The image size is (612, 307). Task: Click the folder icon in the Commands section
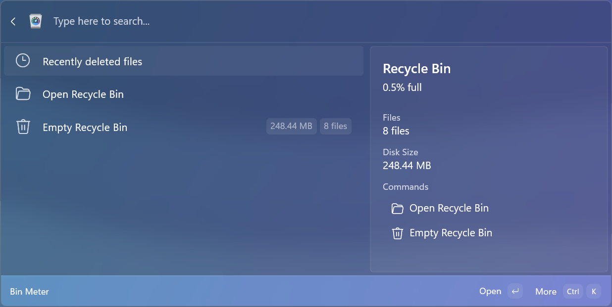pyautogui.click(x=397, y=209)
